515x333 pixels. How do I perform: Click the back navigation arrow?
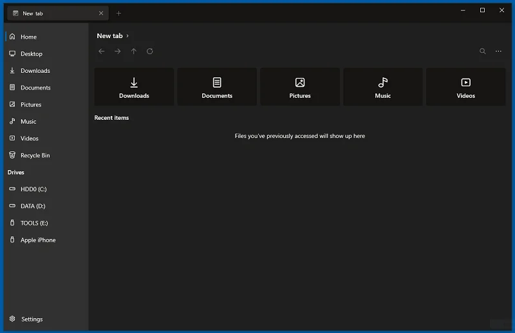102,52
